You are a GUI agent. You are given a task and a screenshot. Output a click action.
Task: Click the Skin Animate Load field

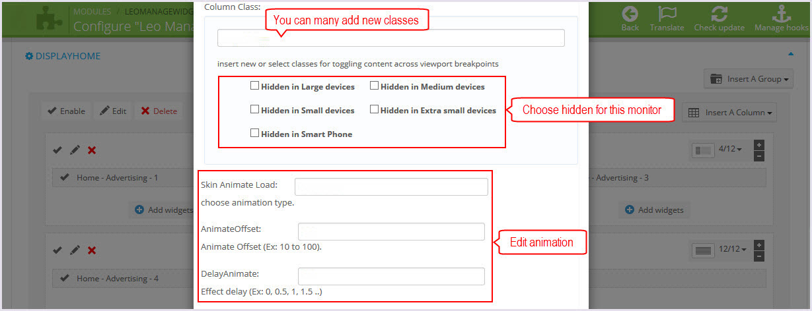click(x=391, y=186)
